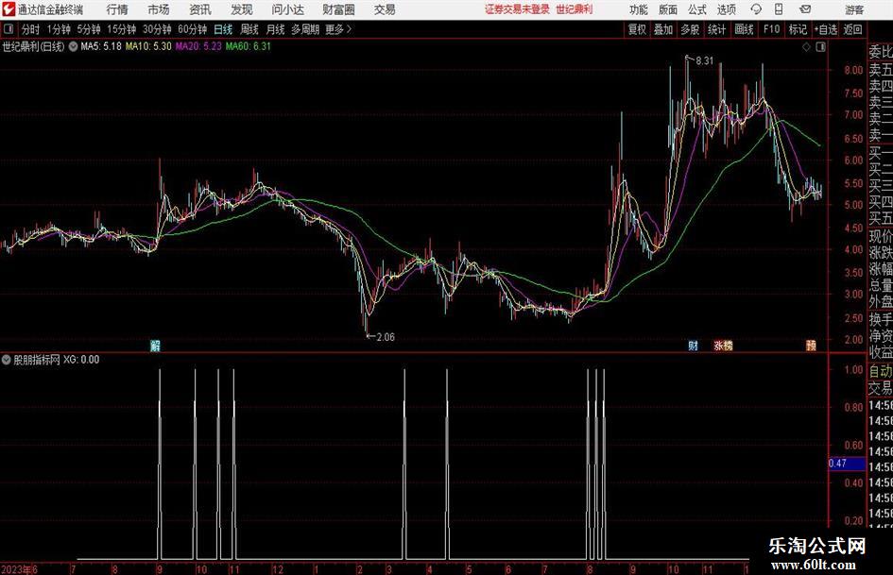This screenshot has height=575, width=893.
Task: Click the 解 marker icon on the chart
Action: pyautogui.click(x=155, y=346)
